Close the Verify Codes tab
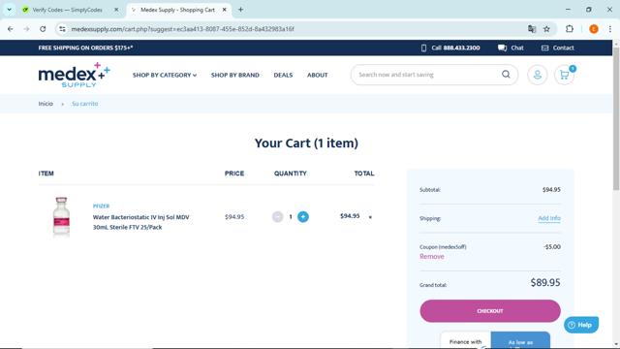620x349 pixels. pyautogui.click(x=116, y=10)
